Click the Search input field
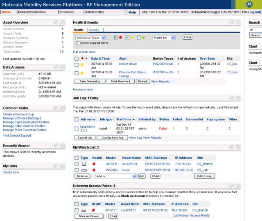262x221 pixels. coord(255,30)
